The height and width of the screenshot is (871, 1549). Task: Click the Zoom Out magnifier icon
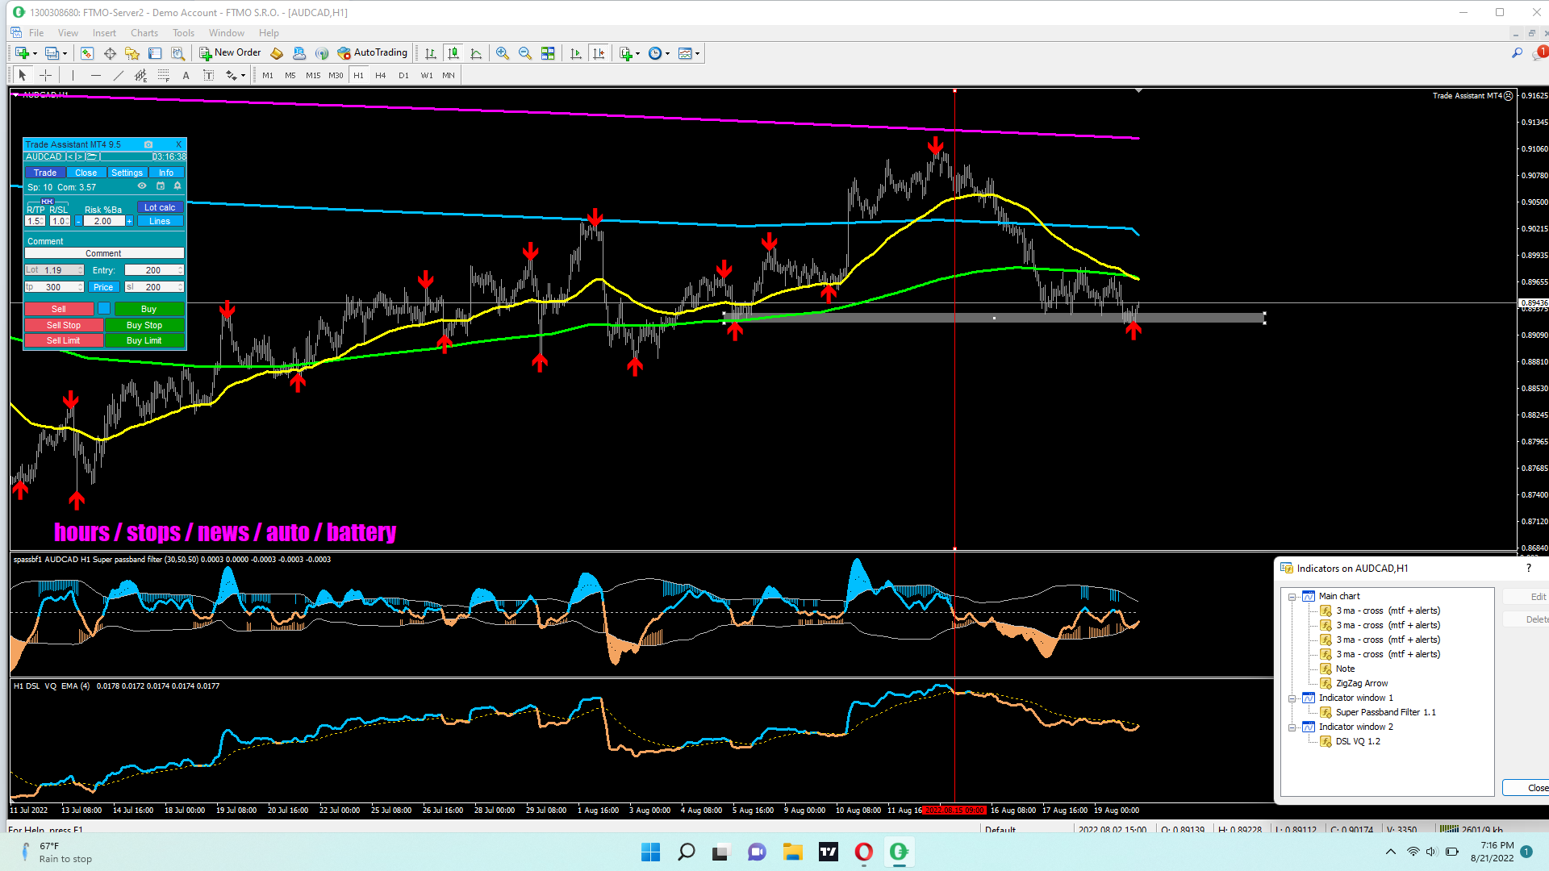click(525, 53)
